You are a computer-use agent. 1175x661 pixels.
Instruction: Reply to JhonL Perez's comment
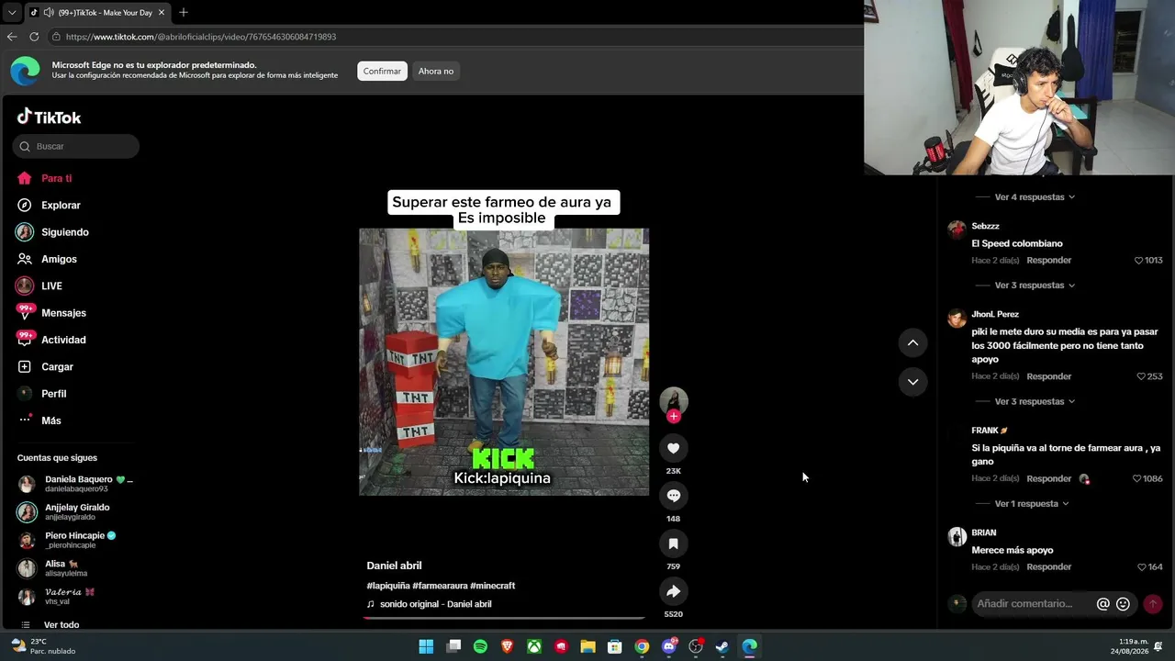click(1049, 376)
